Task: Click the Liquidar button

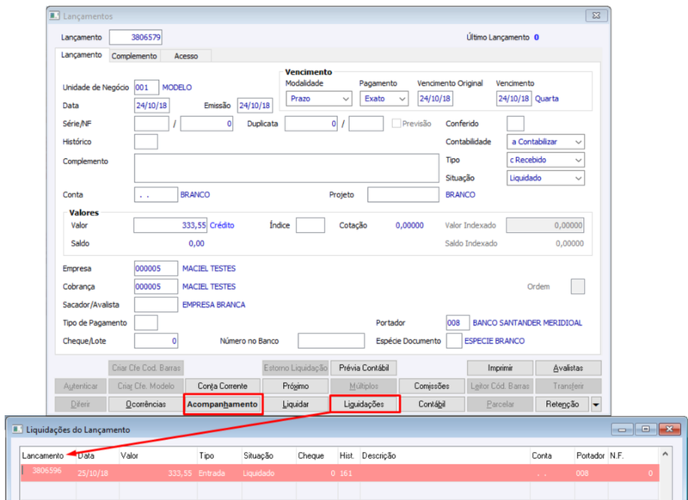Action: (x=295, y=404)
